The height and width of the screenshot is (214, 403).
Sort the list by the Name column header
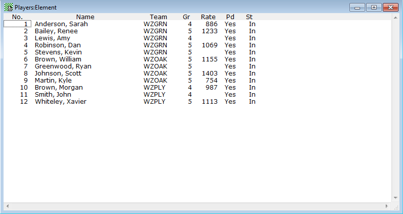(85, 17)
